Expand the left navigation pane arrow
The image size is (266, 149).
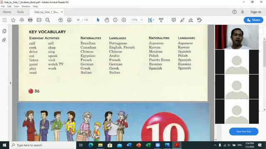pos(10,83)
